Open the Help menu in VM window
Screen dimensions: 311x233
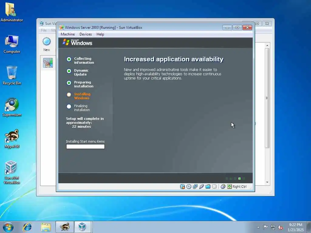100,34
